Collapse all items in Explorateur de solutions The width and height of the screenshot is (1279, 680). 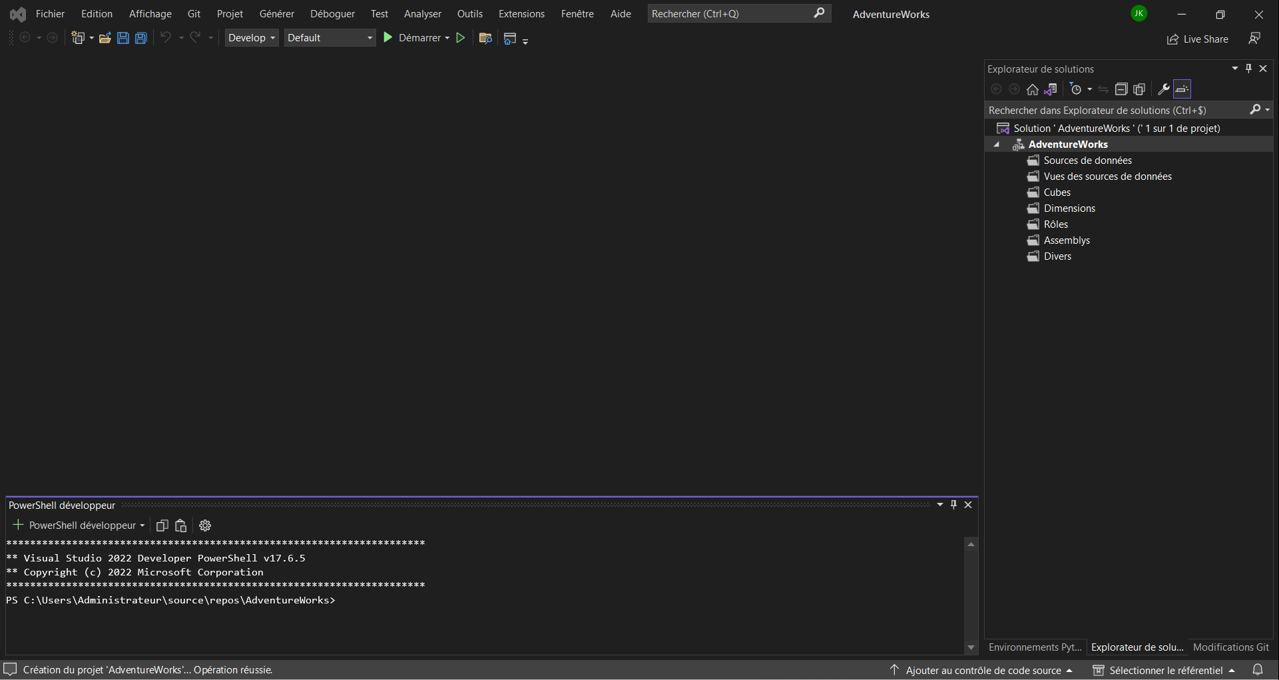[1121, 89]
